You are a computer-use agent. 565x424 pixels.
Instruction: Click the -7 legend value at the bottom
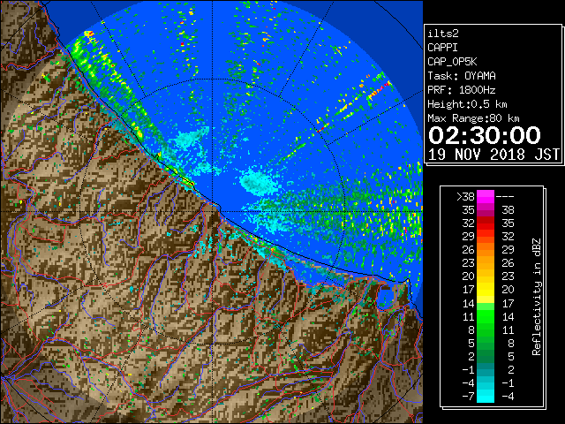(x=468, y=397)
